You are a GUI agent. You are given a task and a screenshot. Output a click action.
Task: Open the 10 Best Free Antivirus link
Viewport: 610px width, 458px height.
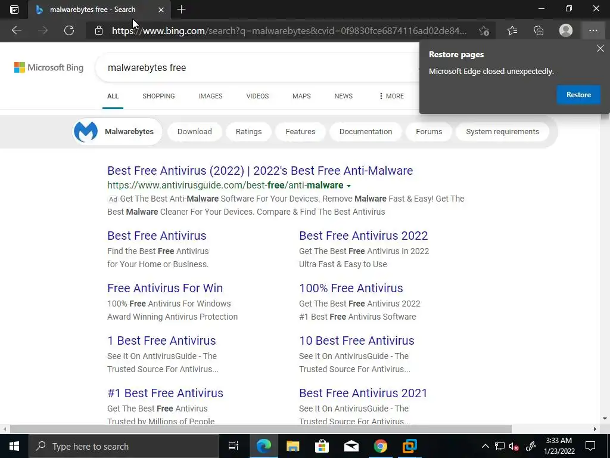pos(357,341)
